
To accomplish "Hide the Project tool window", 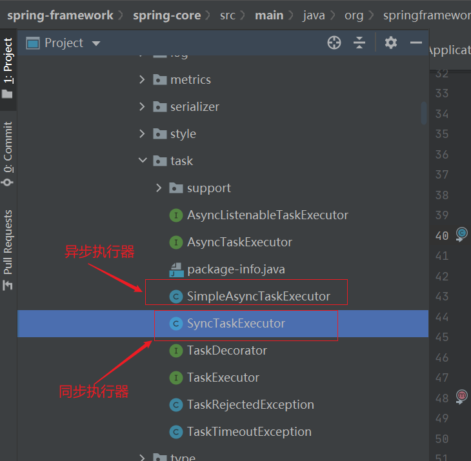I will click(416, 43).
